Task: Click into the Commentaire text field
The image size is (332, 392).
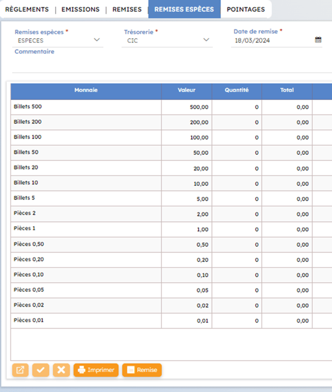Action: point(168,64)
